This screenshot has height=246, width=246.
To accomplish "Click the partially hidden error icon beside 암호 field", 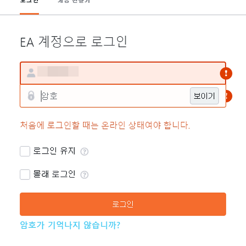I will [229, 96].
